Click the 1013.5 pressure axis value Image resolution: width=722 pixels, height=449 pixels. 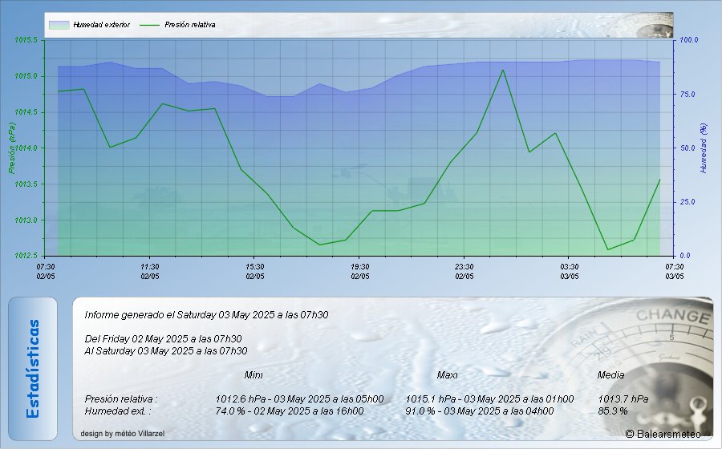26,184
